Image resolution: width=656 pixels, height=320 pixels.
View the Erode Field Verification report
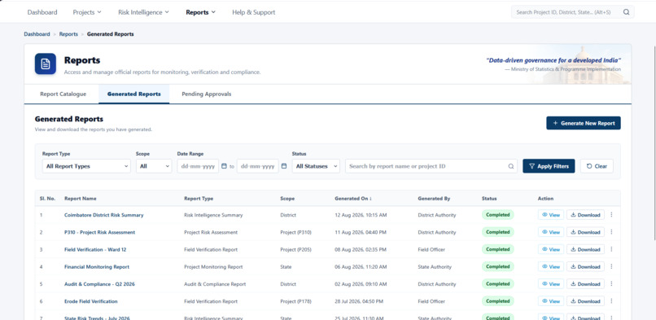(x=550, y=301)
